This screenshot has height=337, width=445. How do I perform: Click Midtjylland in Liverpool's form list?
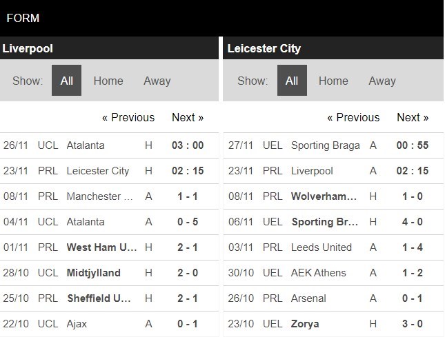93,272
